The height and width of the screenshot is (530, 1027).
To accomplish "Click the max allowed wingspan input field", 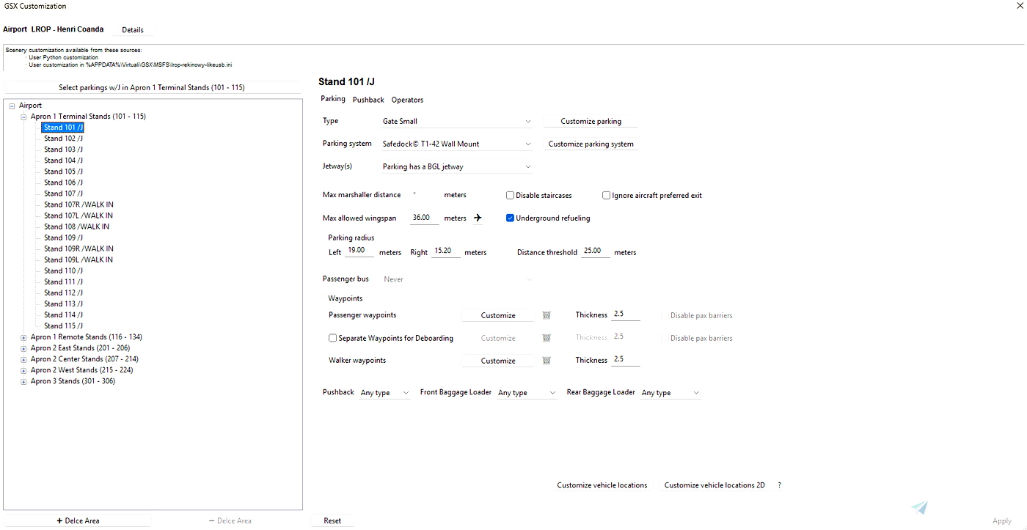I will 424,217.
